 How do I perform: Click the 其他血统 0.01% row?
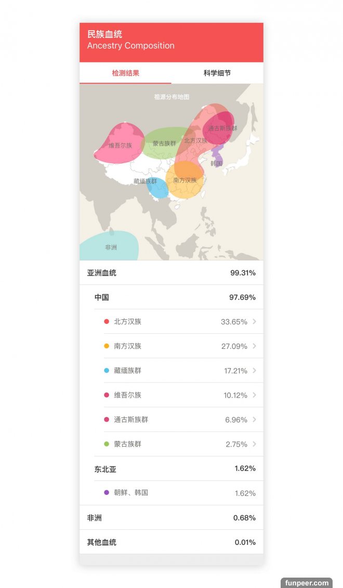[x=171, y=542]
